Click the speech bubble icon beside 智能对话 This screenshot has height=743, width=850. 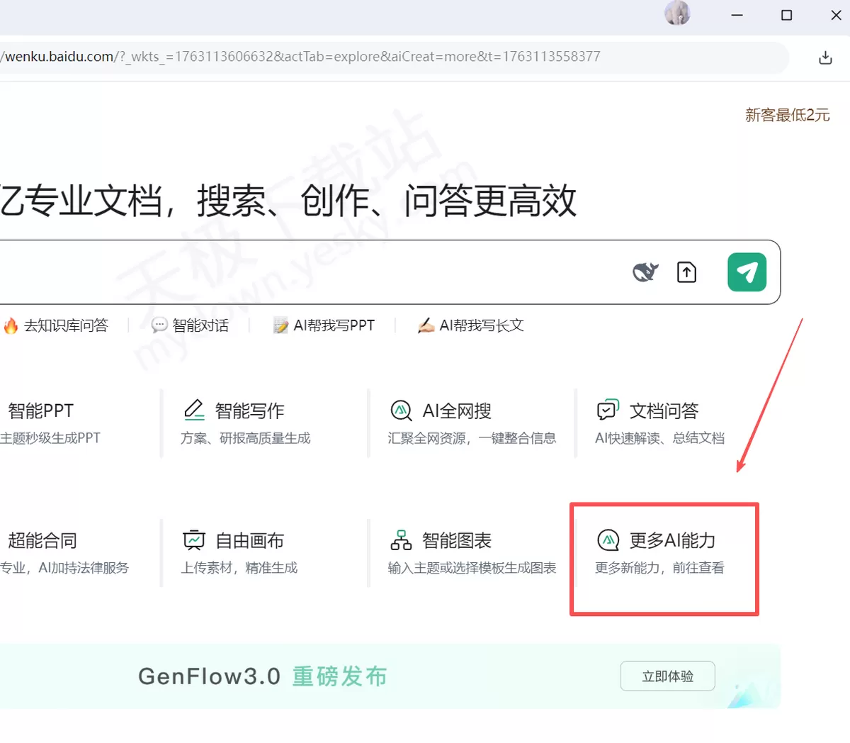point(159,325)
